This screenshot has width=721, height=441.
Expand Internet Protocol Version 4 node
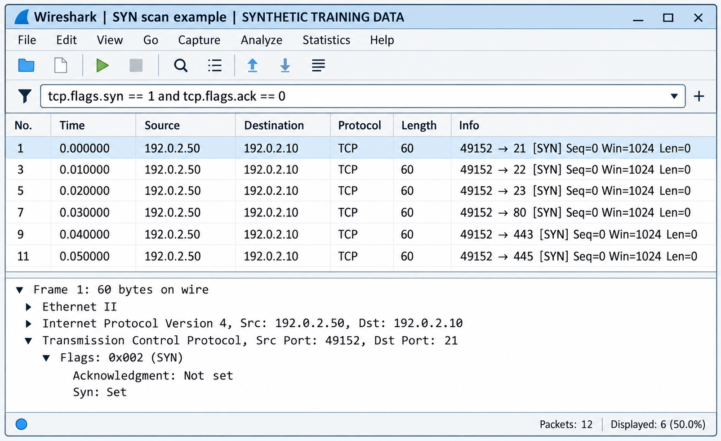point(28,324)
